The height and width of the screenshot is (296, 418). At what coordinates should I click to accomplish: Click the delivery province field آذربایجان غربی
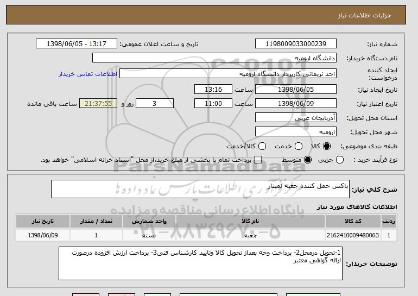[296, 118]
